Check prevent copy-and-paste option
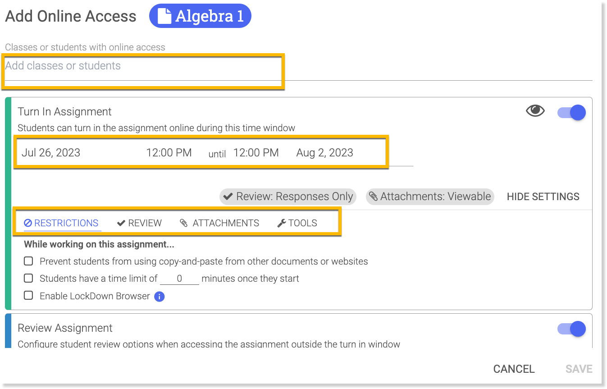This screenshot has height=389, width=607. pos(28,261)
